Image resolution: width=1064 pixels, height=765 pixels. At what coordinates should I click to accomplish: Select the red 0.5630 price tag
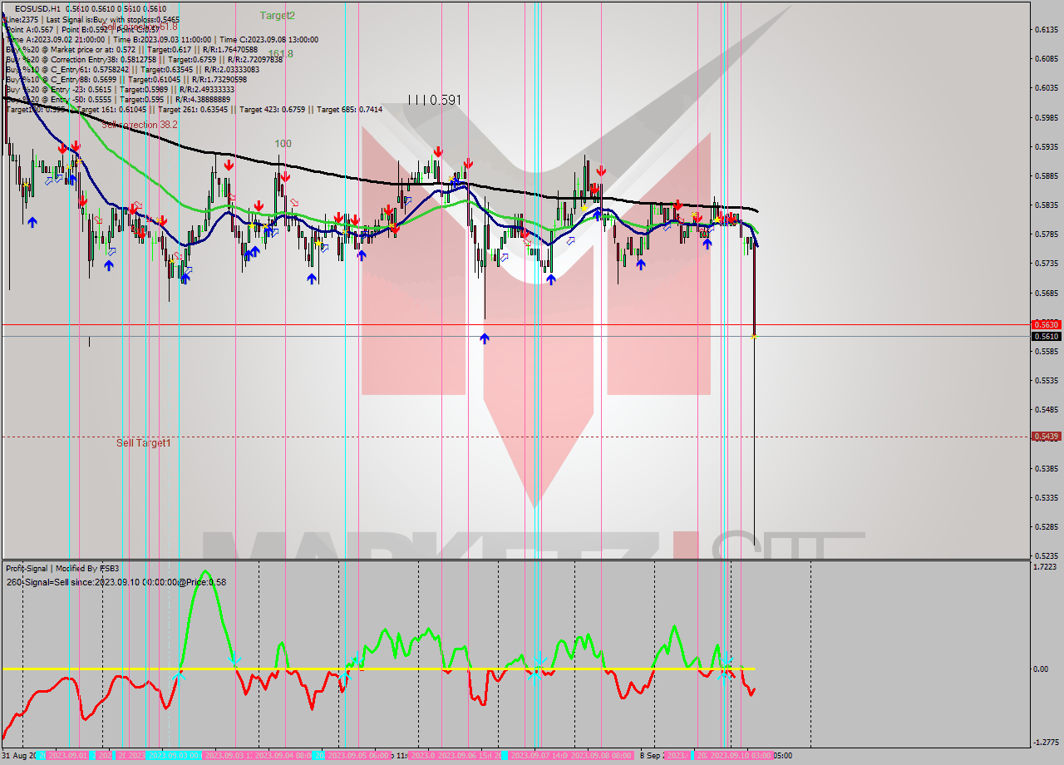[x=1045, y=324]
